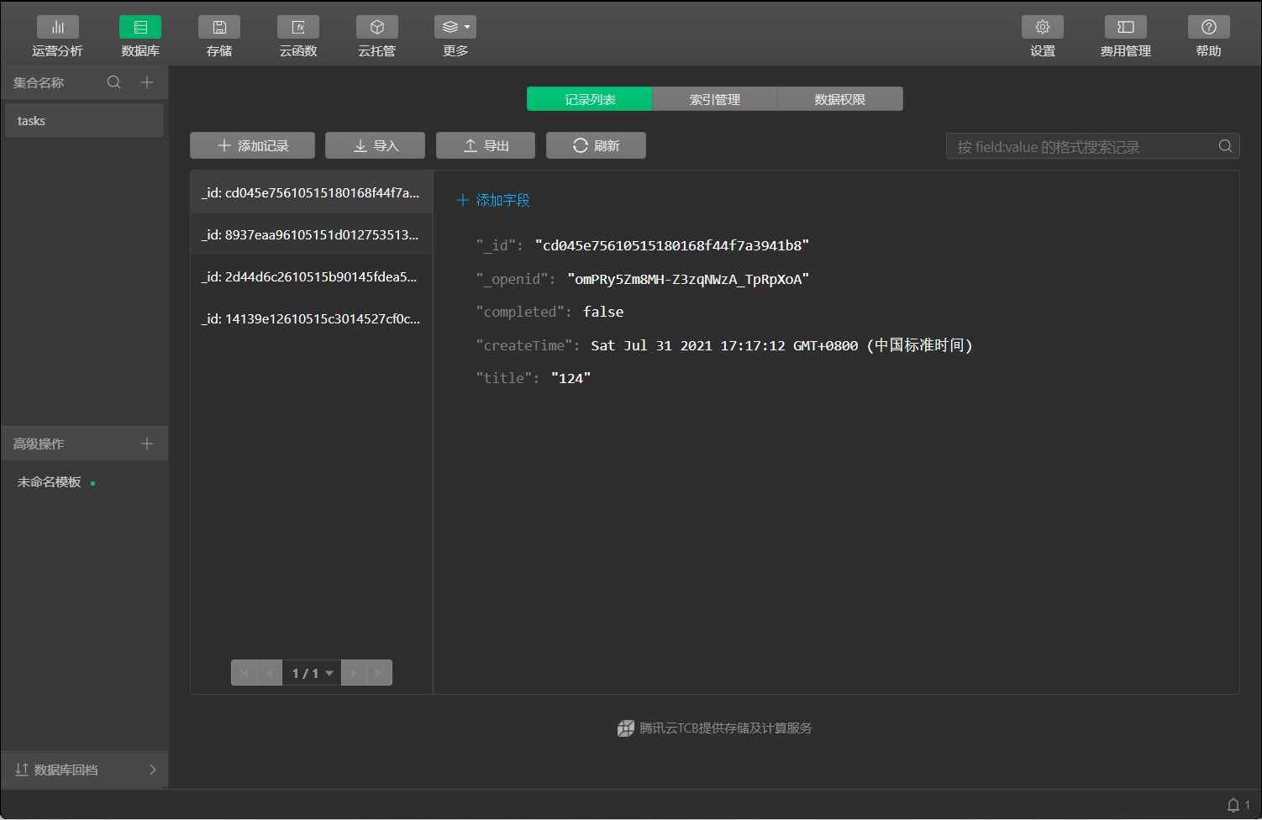Go to the previous page arrow
Screen dimensions: 1262x820
270,673
